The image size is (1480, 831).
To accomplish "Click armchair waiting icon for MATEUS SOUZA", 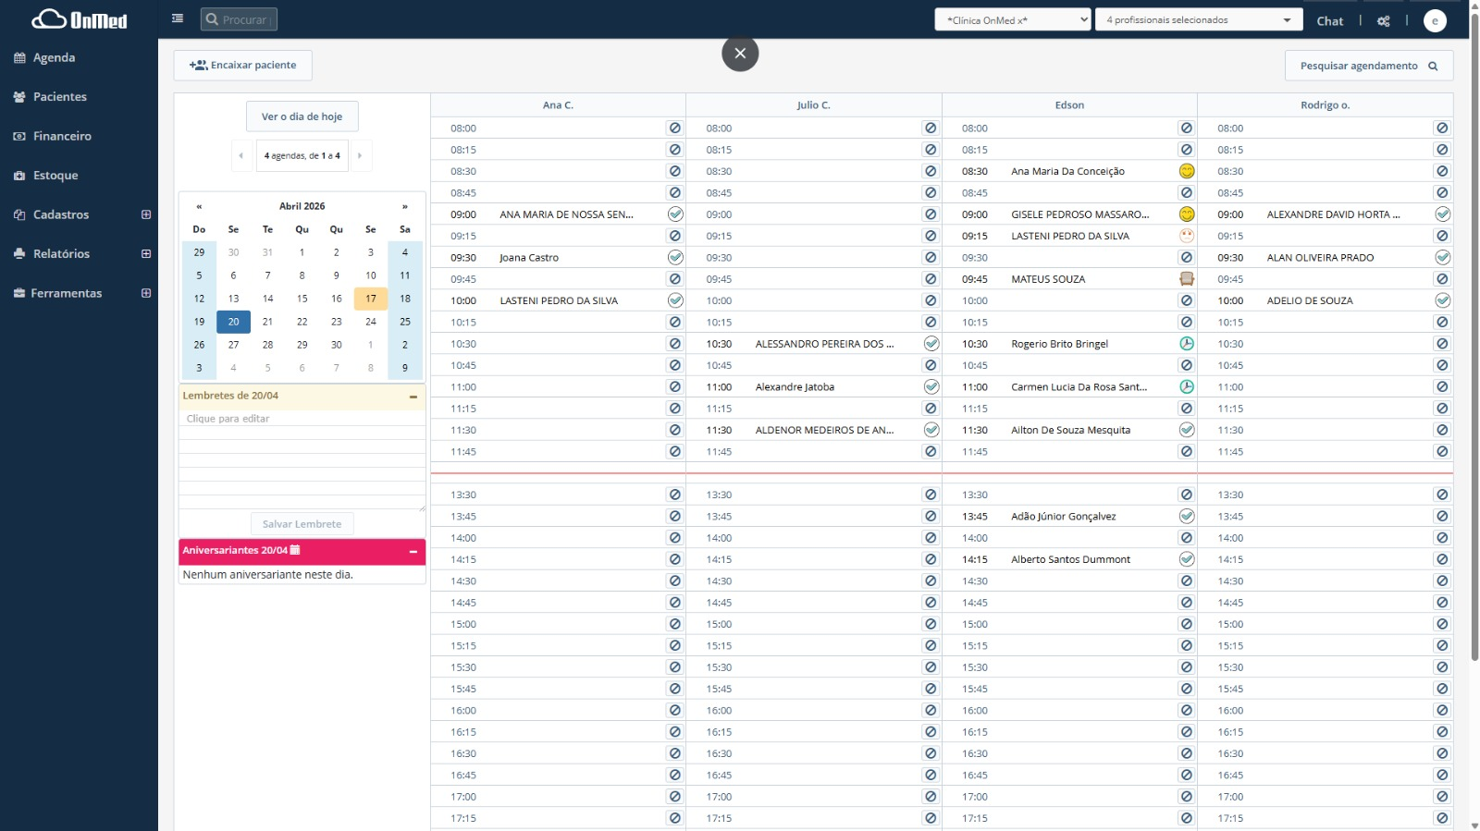I will coord(1187,279).
